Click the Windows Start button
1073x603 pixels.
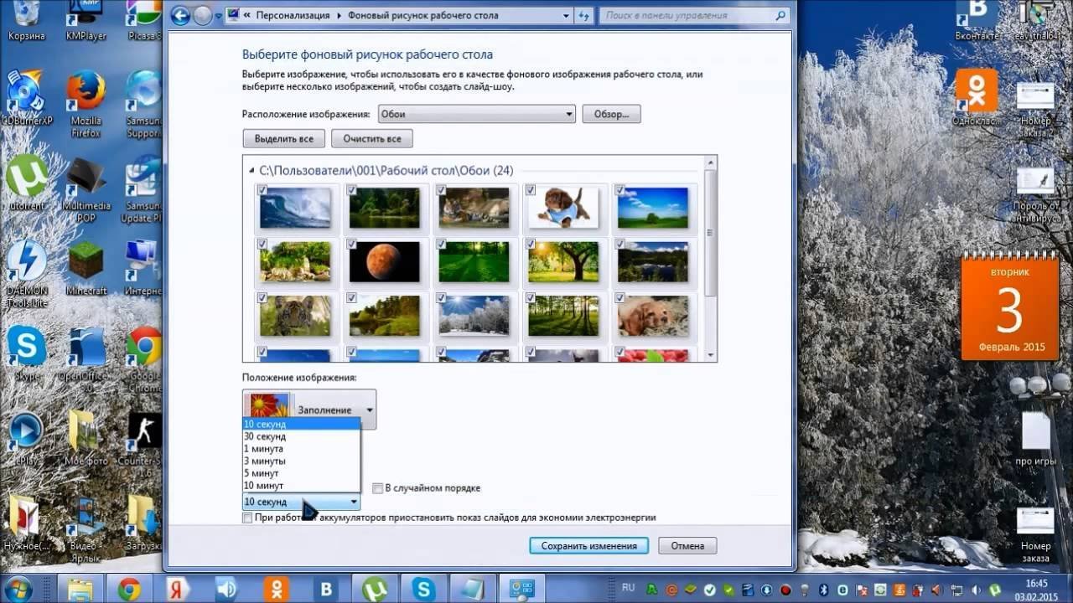(x=18, y=589)
